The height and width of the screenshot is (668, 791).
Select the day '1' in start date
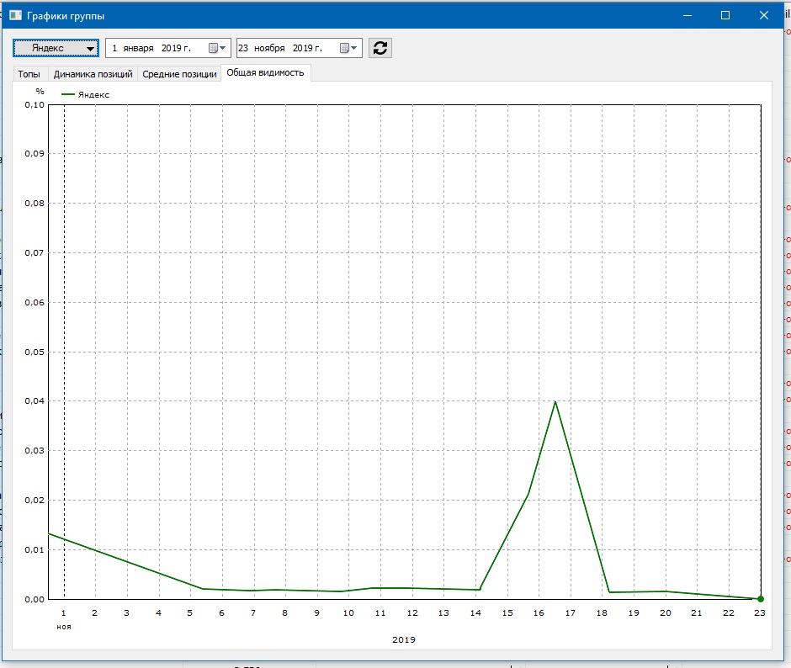114,48
